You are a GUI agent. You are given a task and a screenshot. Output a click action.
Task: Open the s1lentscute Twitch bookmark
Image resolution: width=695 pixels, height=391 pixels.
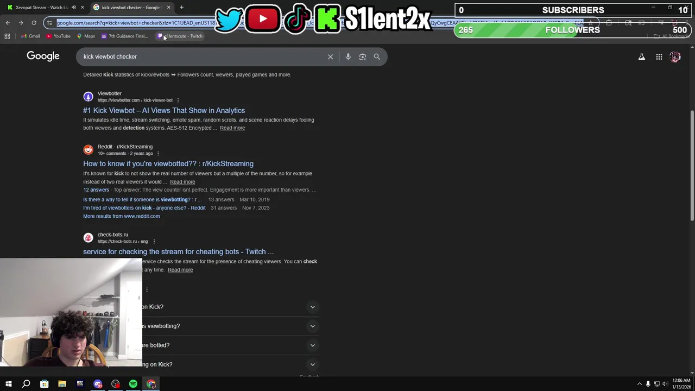click(x=180, y=36)
